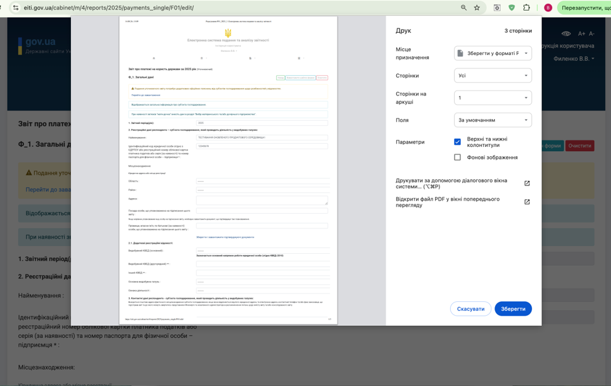Screen dimensions: 611x386
Task: Increase font size with A+
Action: tap(581, 34)
